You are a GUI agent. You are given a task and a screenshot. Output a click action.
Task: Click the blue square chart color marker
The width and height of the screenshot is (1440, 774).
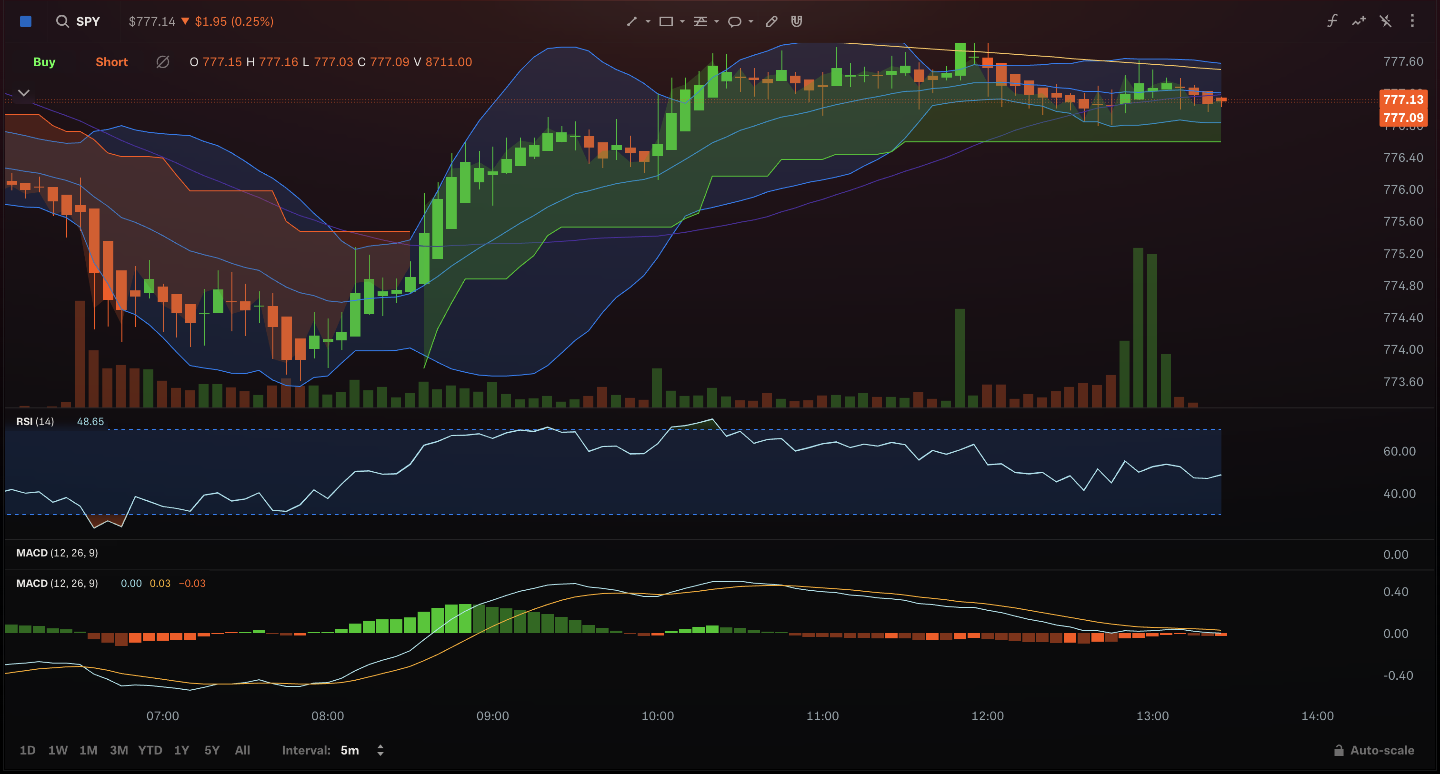click(x=26, y=21)
